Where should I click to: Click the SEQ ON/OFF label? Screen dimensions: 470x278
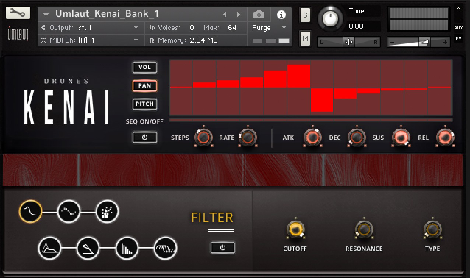coord(144,121)
